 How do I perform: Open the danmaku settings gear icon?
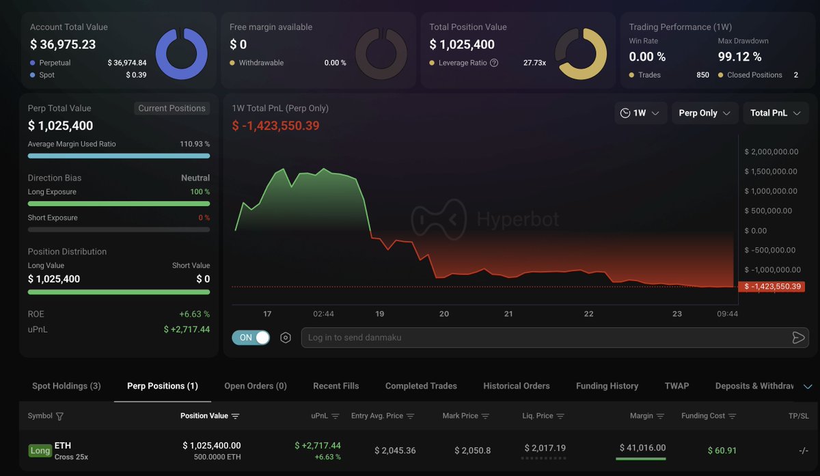tap(286, 337)
